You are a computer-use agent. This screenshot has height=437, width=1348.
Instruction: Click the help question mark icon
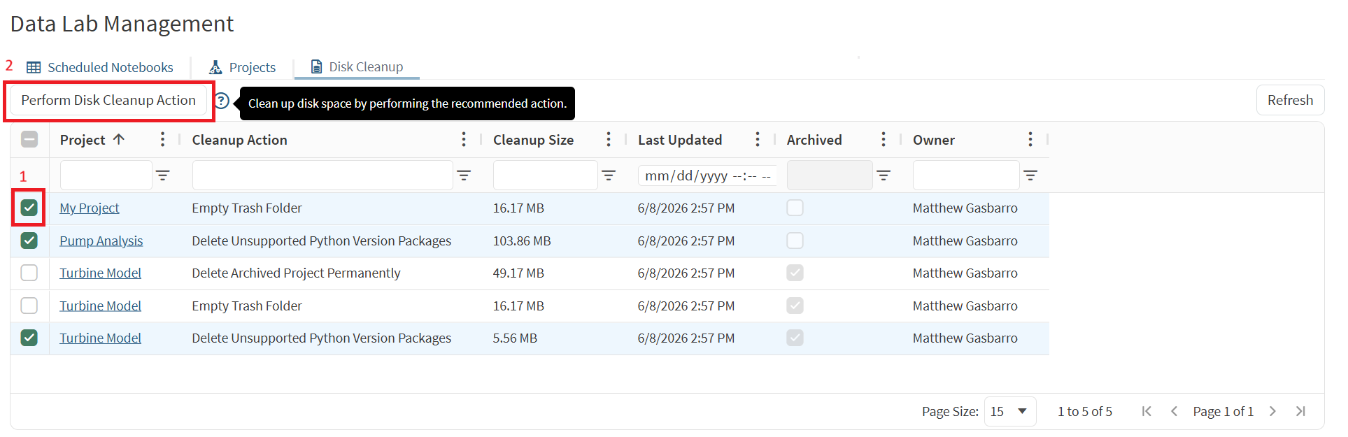(x=222, y=101)
